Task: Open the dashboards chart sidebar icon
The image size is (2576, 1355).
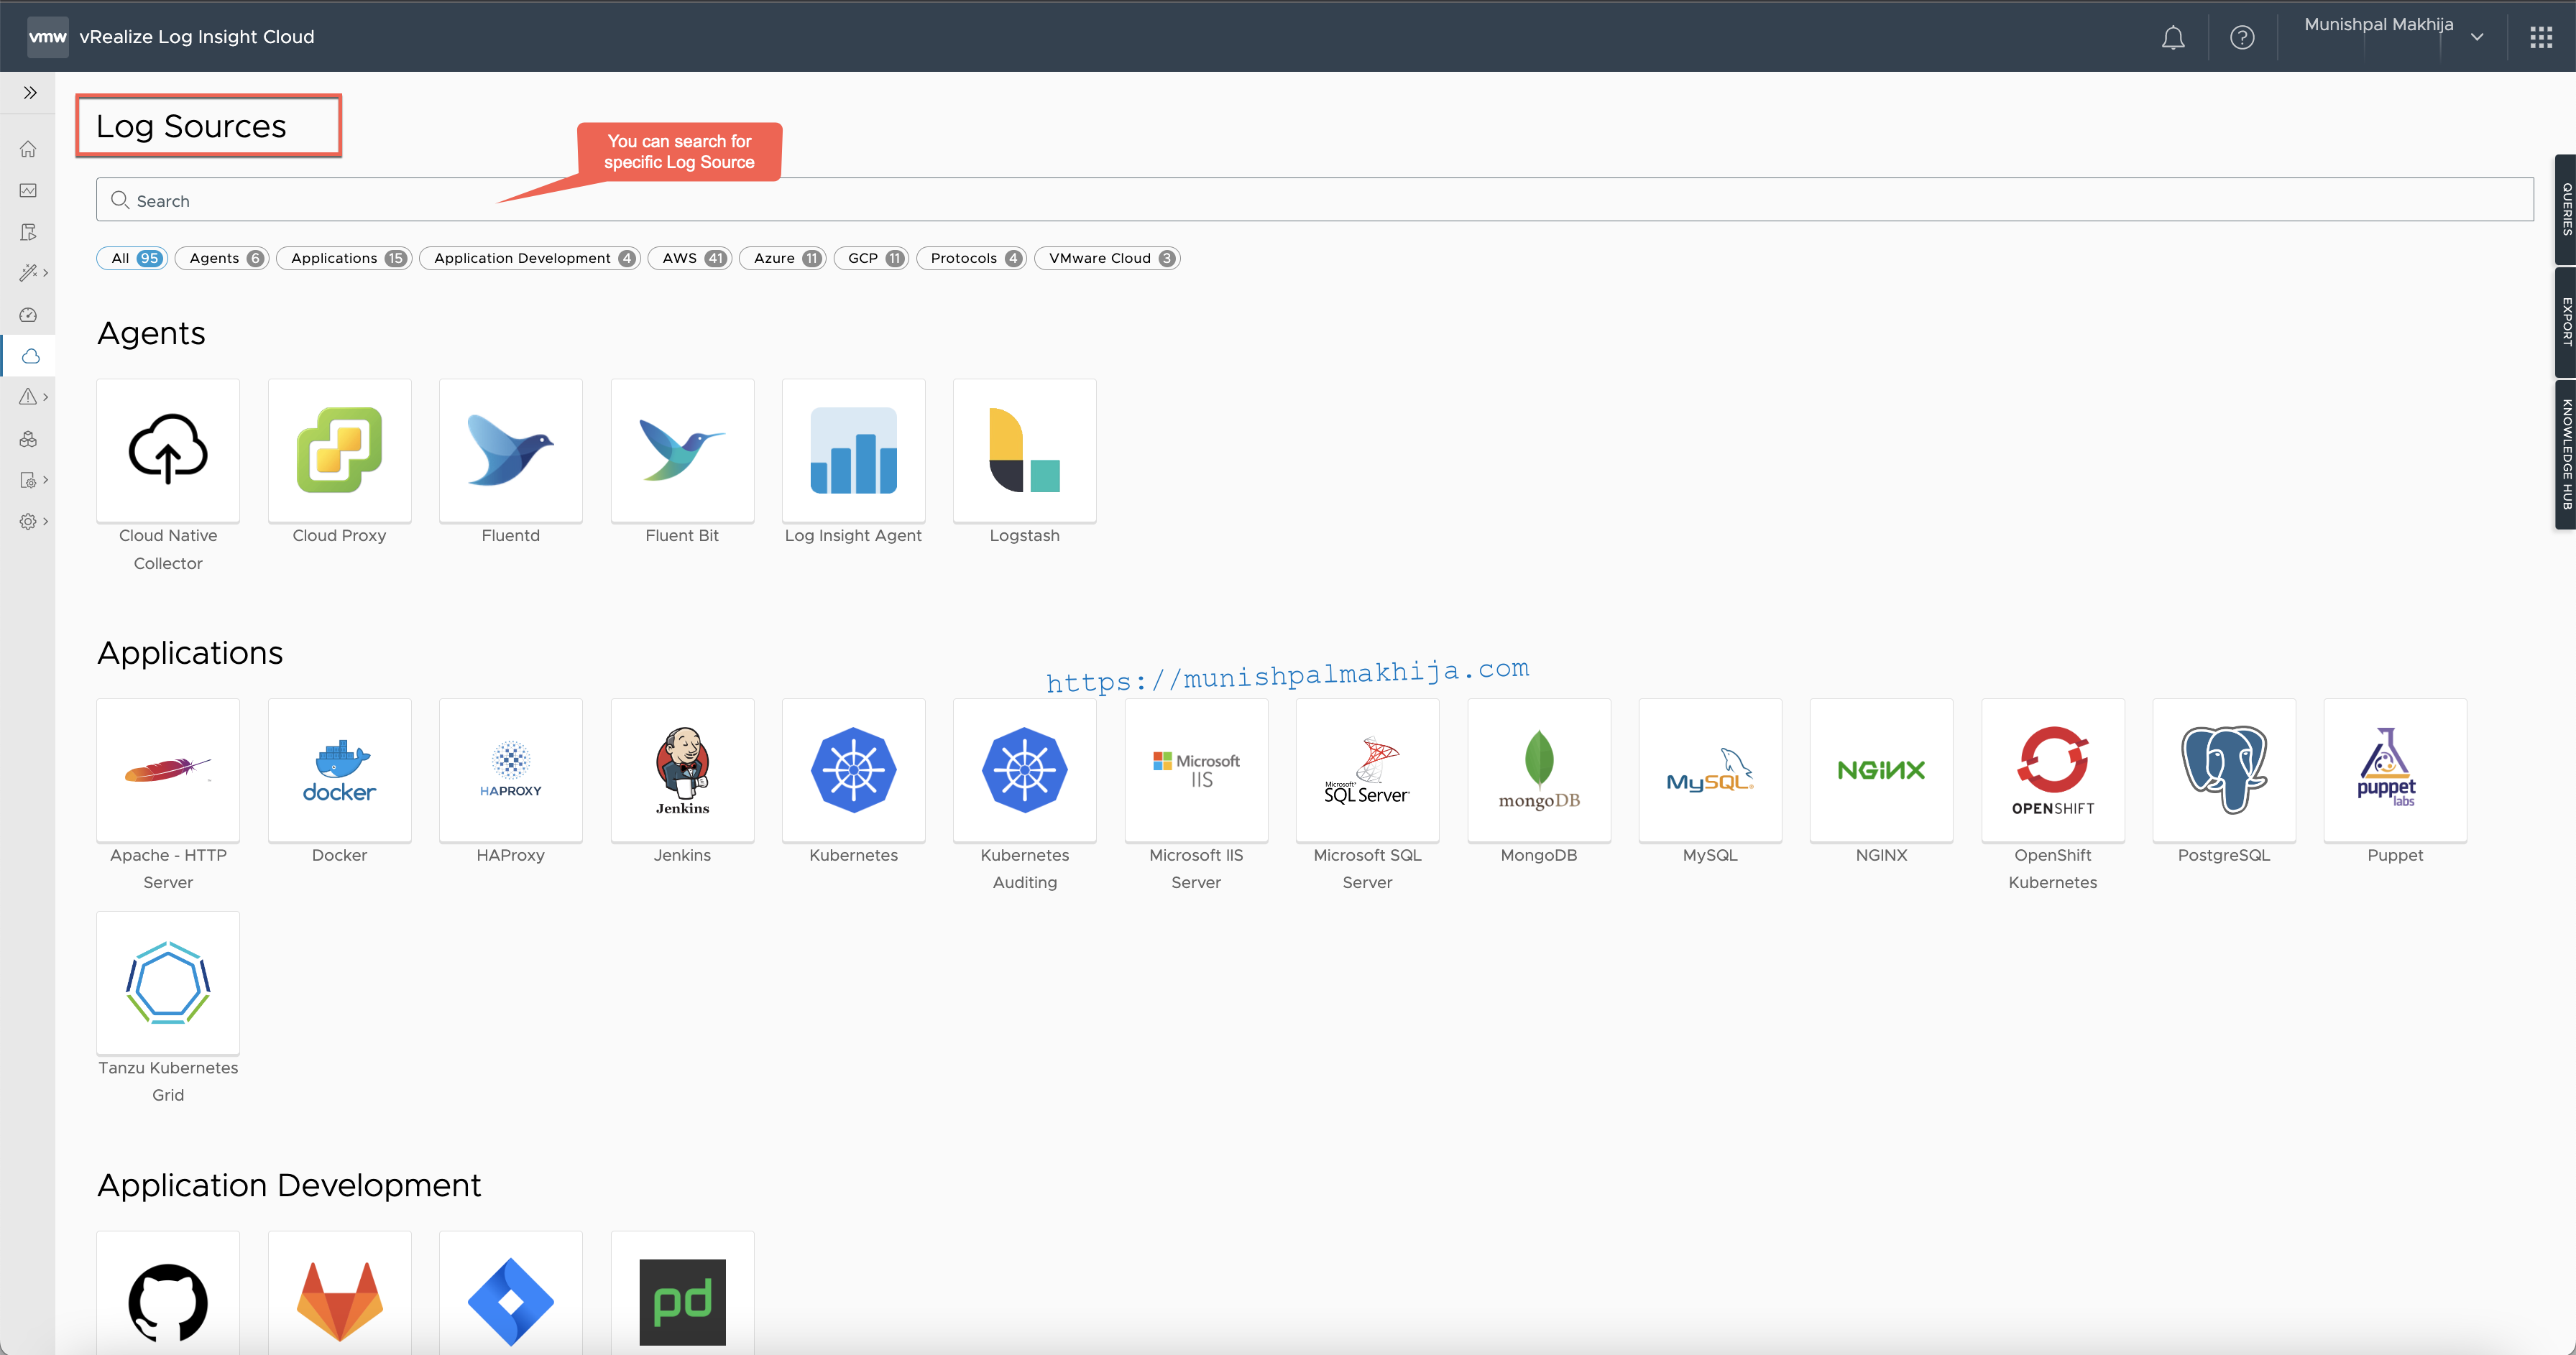Action: [28, 190]
